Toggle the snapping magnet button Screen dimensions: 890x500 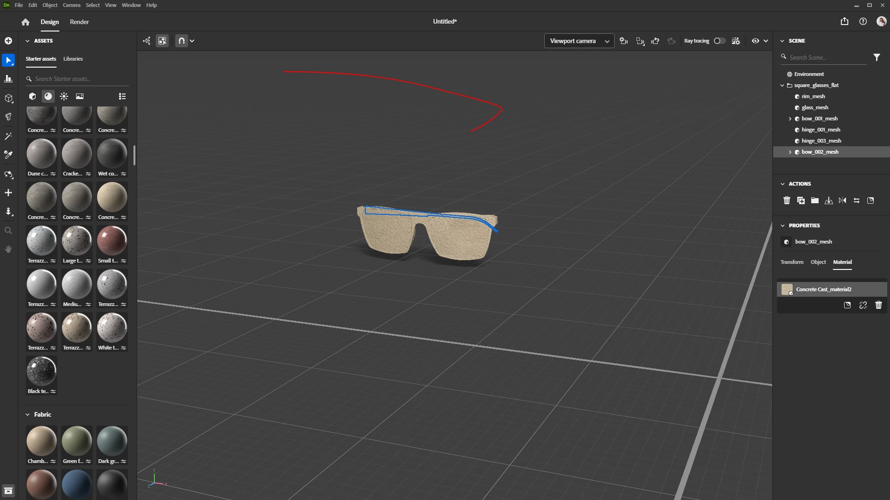pos(182,41)
